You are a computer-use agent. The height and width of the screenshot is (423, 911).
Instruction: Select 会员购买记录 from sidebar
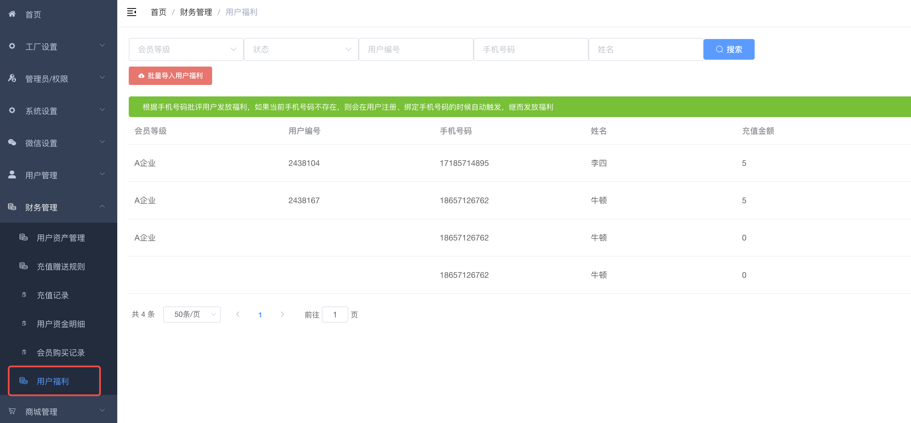pos(61,352)
